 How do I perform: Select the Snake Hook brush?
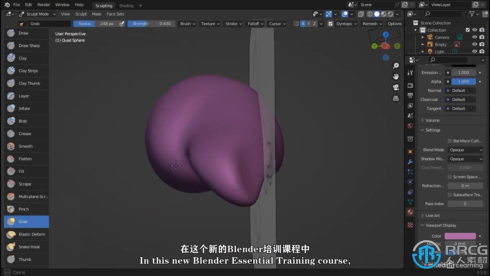(26, 247)
